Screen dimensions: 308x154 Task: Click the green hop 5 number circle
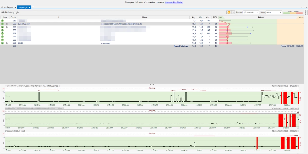pos(2,33)
